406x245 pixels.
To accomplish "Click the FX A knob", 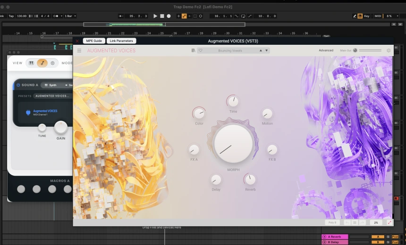I will (x=194, y=149).
